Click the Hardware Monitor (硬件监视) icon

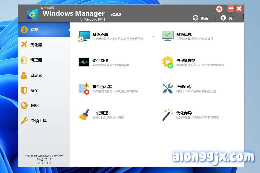84,62
